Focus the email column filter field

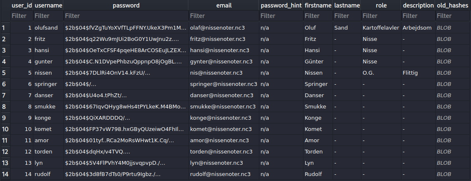[224, 16]
